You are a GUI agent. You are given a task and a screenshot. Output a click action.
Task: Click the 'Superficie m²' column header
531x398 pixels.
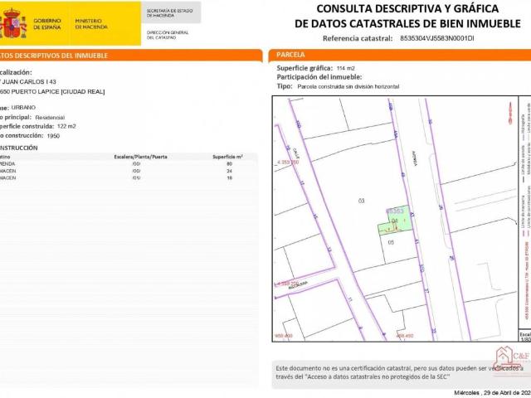tap(227, 157)
